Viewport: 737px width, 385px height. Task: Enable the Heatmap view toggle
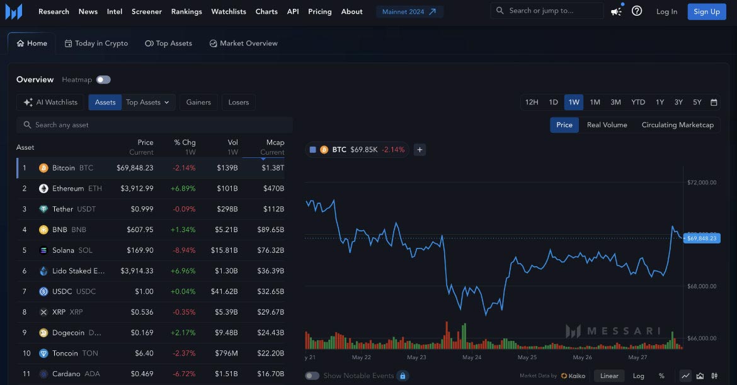[103, 79]
